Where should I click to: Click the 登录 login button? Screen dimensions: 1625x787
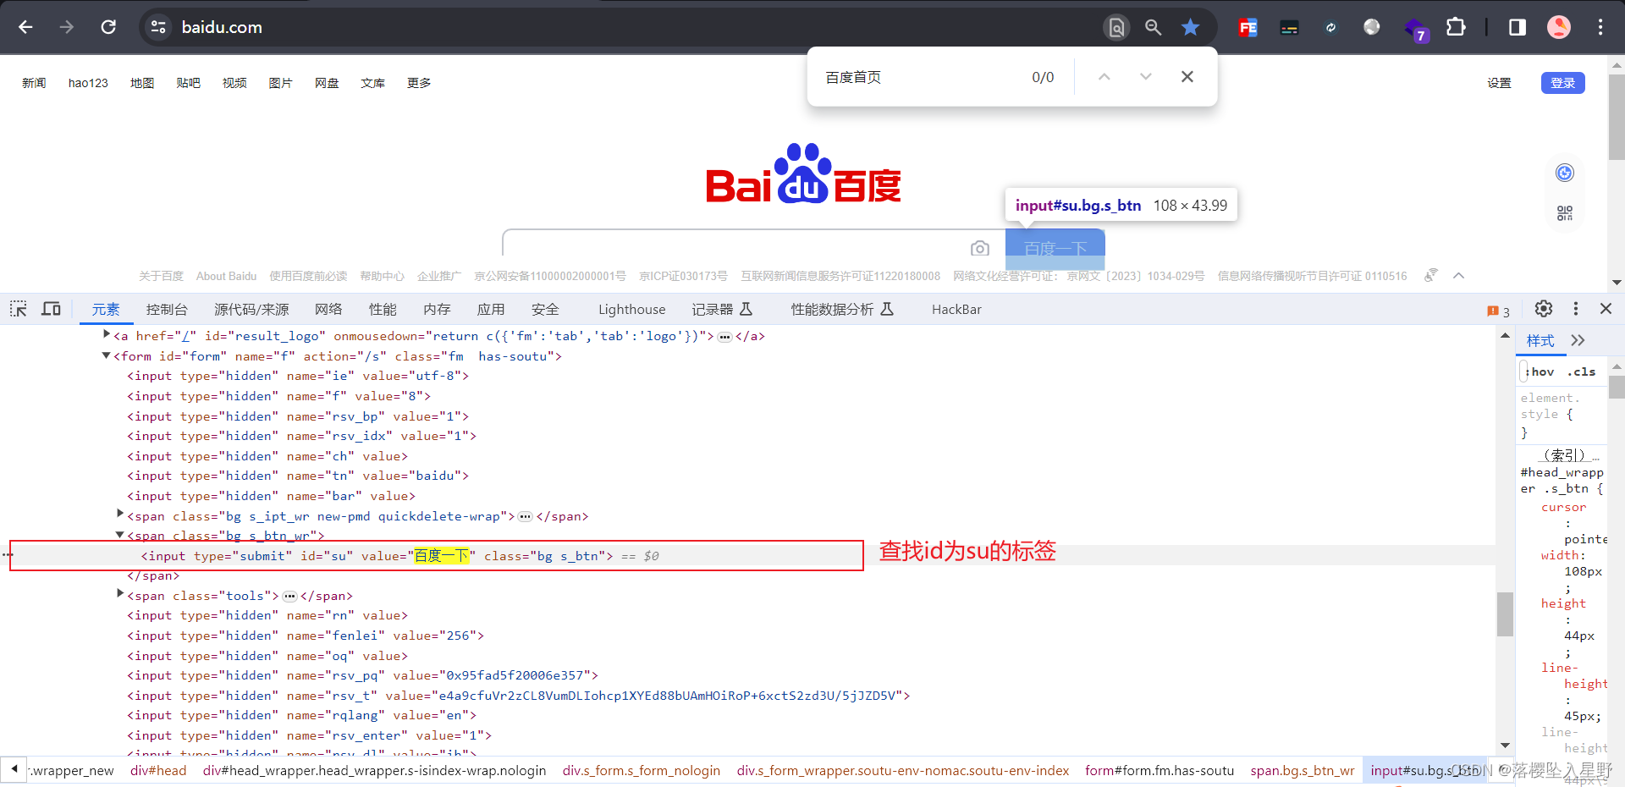point(1562,83)
